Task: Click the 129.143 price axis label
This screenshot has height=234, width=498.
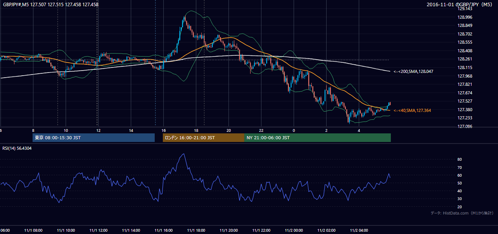Action: pos(464,9)
